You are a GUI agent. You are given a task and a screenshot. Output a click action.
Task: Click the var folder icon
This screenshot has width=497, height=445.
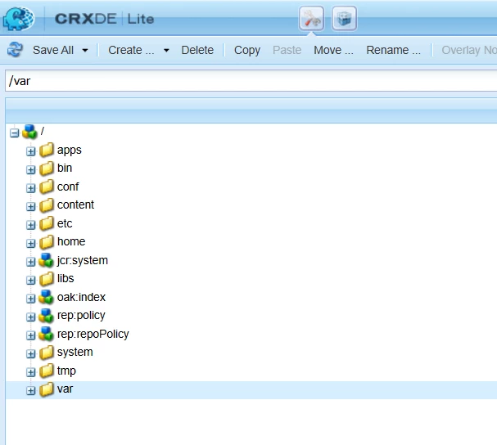[47, 389]
